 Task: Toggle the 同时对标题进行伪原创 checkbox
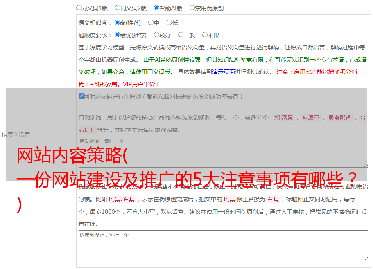coord(81,96)
